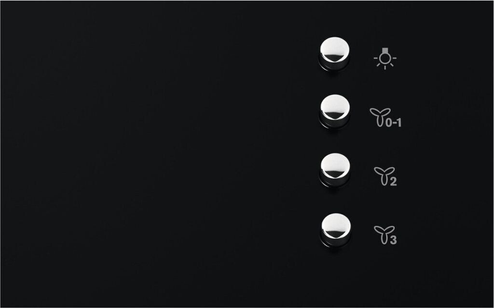The width and height of the screenshot is (494, 308).
Task: Select the three-blade fan glyph beside 0-1
Action: click(380, 117)
